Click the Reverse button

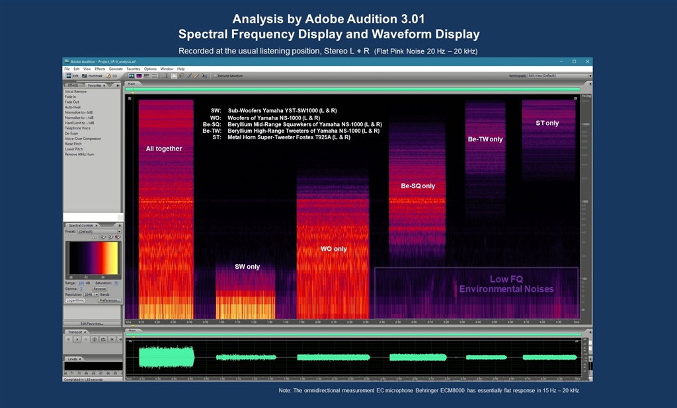point(100,289)
